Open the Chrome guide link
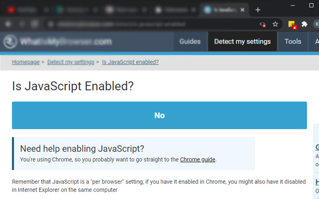Image resolution: width=319 pixels, height=199 pixels. [x=197, y=160]
